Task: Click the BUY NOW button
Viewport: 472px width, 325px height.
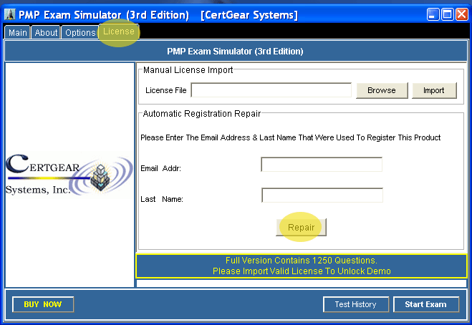Action: pos(43,304)
